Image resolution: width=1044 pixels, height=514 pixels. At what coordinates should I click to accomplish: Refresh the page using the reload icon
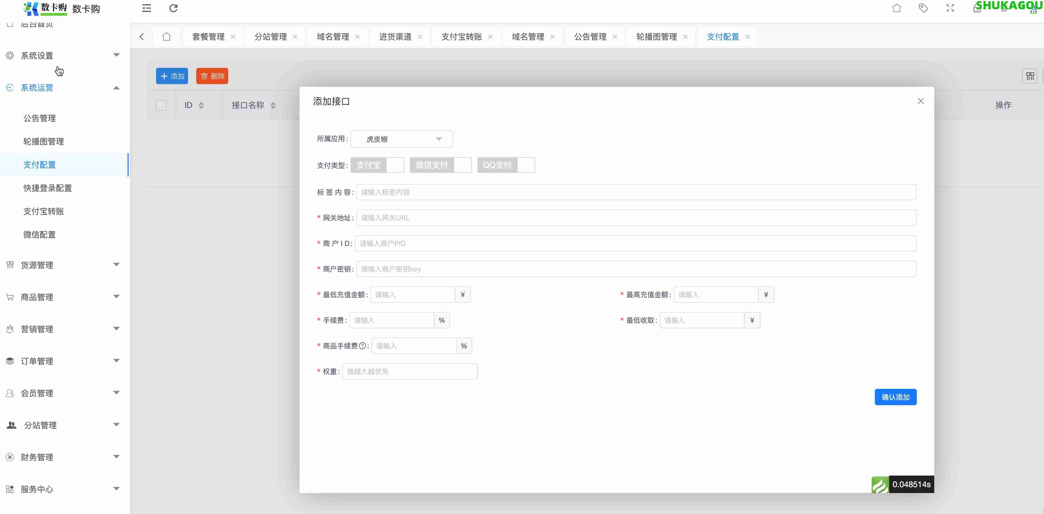[x=174, y=8]
